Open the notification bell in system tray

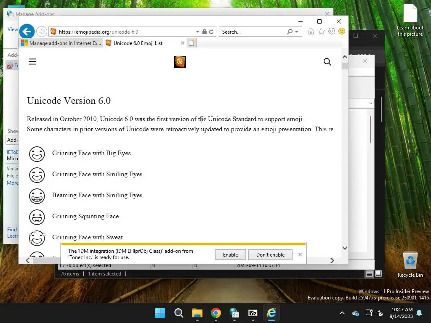click(420, 313)
